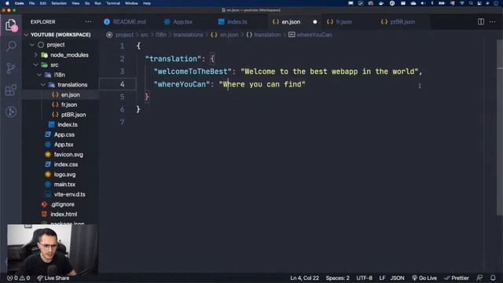Click the Wi-Fi icon in macOS menu bar
The height and width of the screenshot is (283, 503).
pos(462,3)
